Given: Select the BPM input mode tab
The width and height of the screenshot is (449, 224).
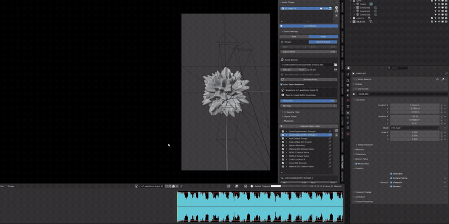Looking at the screenshot, I should [294, 37].
